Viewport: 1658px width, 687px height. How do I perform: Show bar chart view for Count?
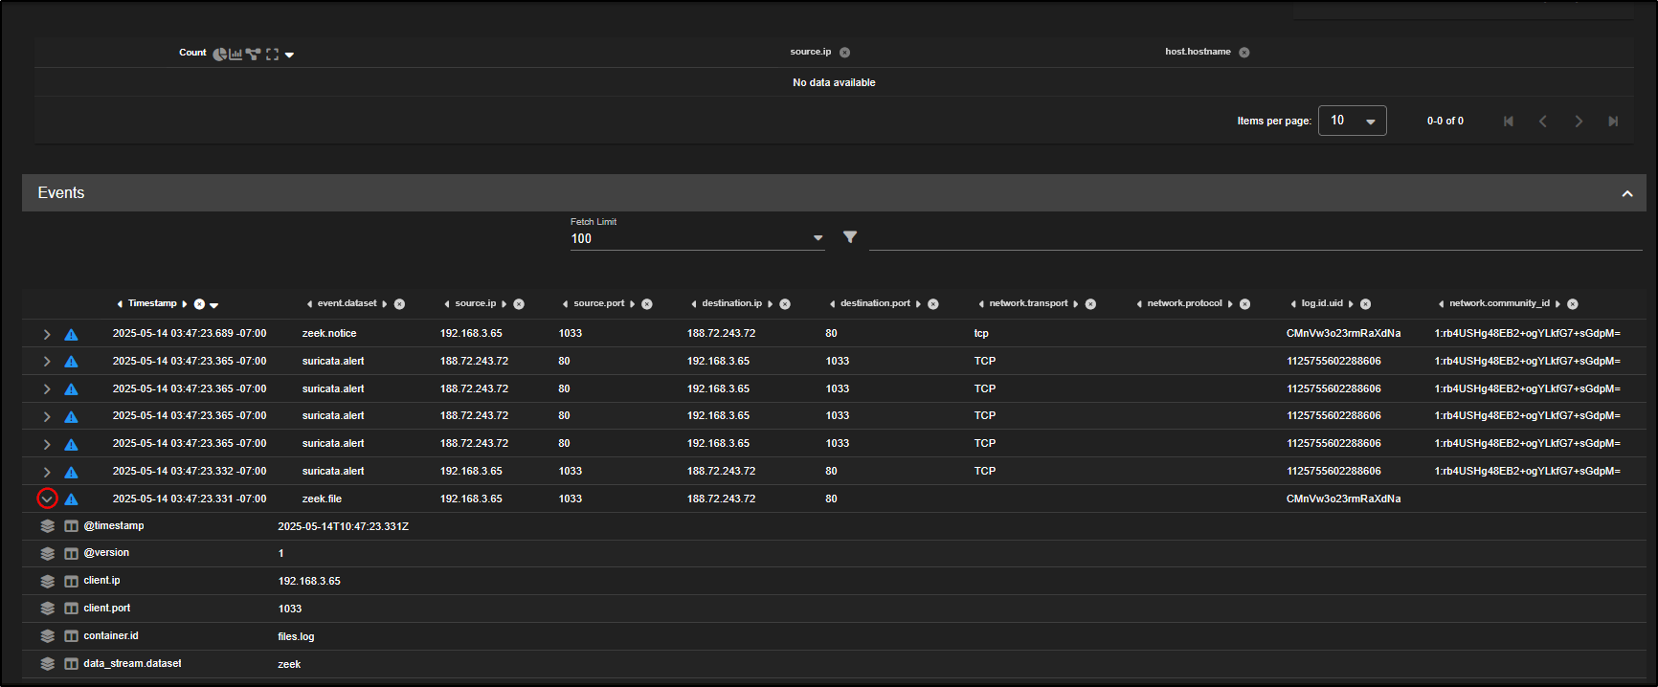(235, 55)
